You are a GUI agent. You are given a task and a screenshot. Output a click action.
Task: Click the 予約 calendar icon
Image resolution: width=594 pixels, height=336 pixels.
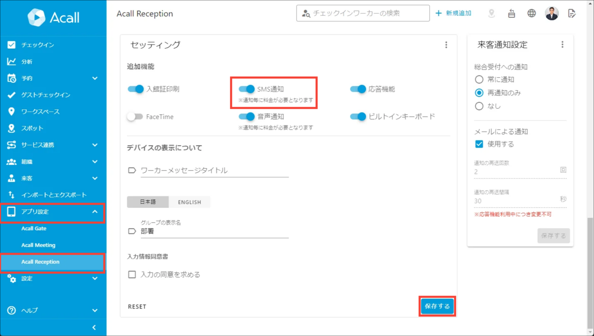11,78
